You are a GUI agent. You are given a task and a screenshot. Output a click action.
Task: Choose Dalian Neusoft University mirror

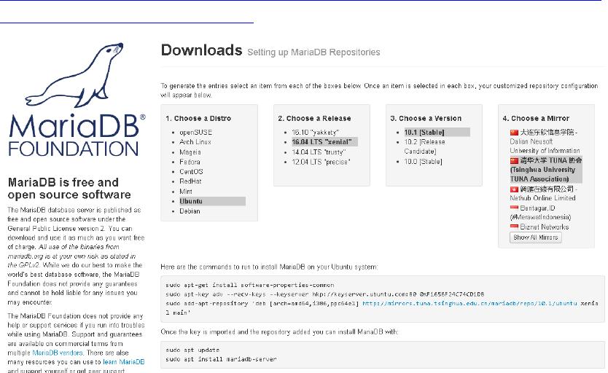tap(545, 141)
